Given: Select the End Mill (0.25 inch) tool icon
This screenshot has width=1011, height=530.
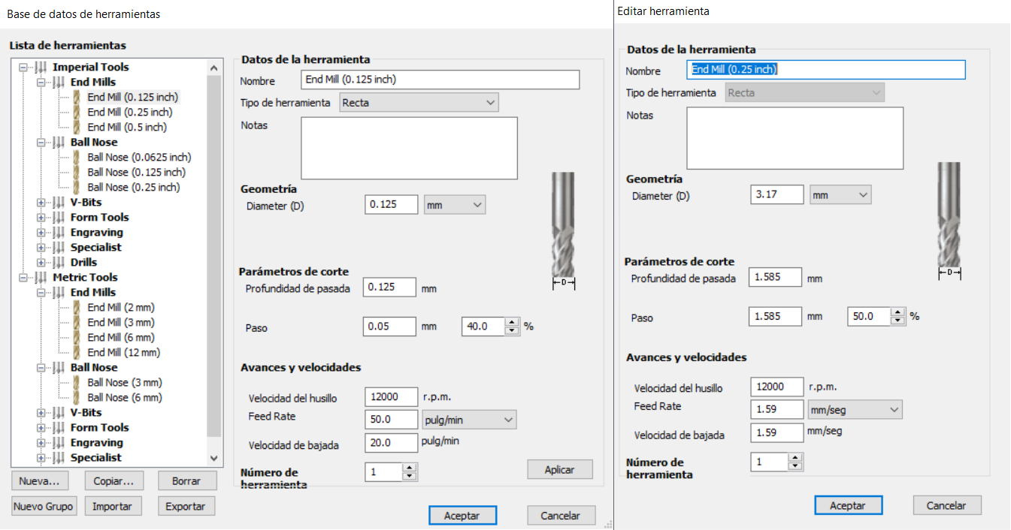Looking at the screenshot, I should pyautogui.click(x=77, y=112).
